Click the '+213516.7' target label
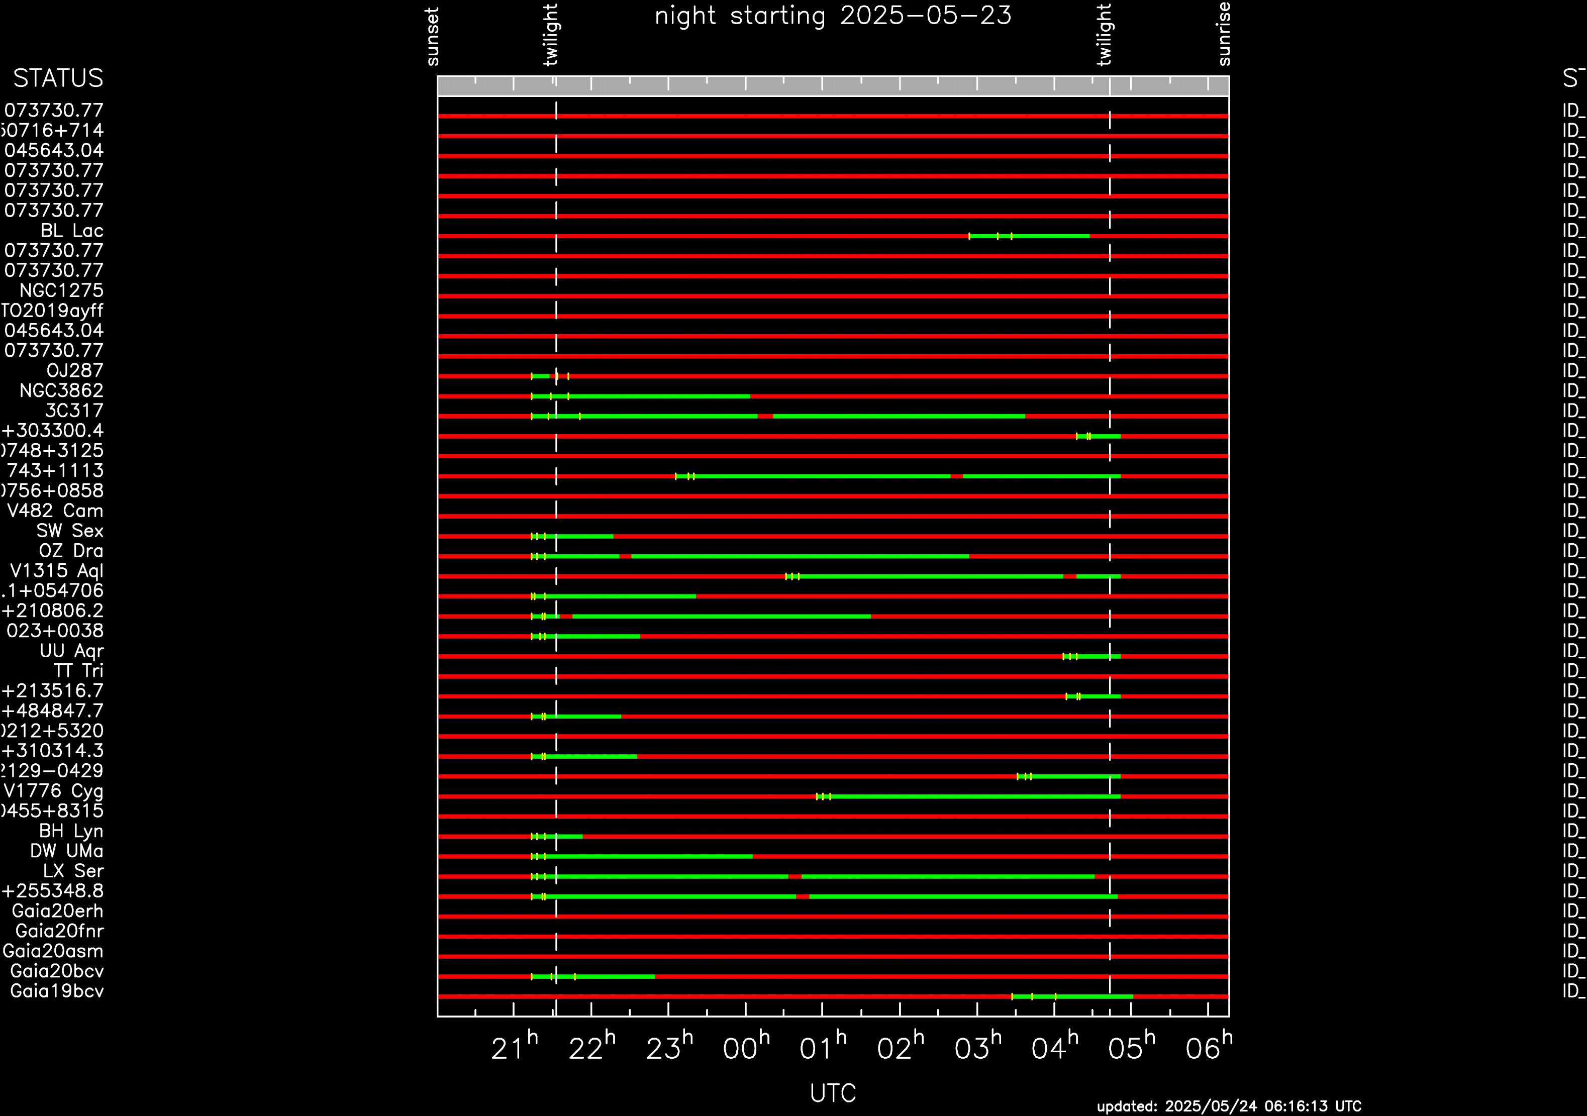The width and height of the screenshot is (1587, 1116). pos(53,692)
